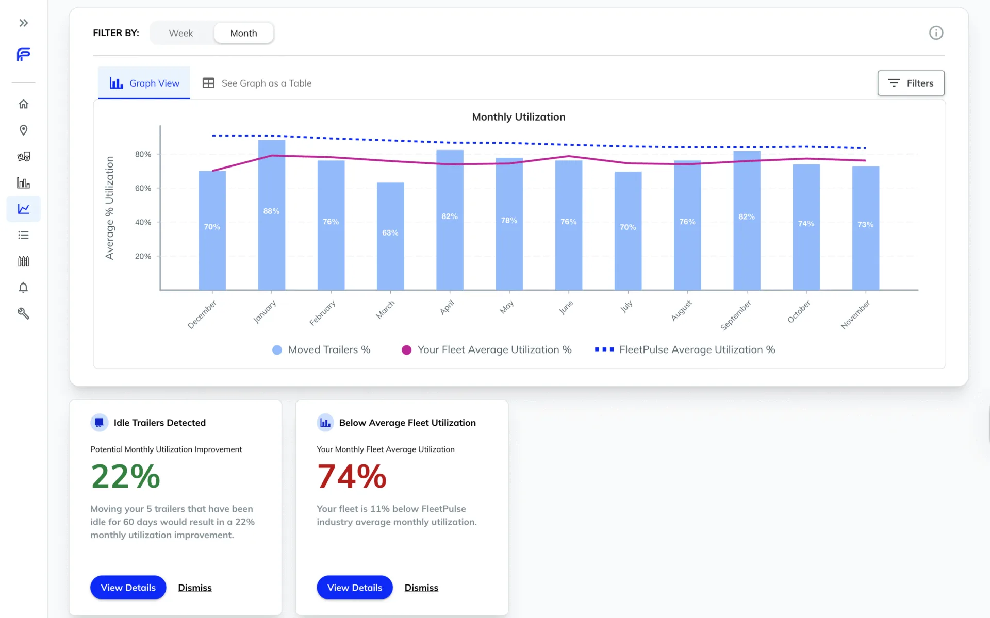Open the Filters dropdown button
The width and height of the screenshot is (990, 618).
coord(911,83)
